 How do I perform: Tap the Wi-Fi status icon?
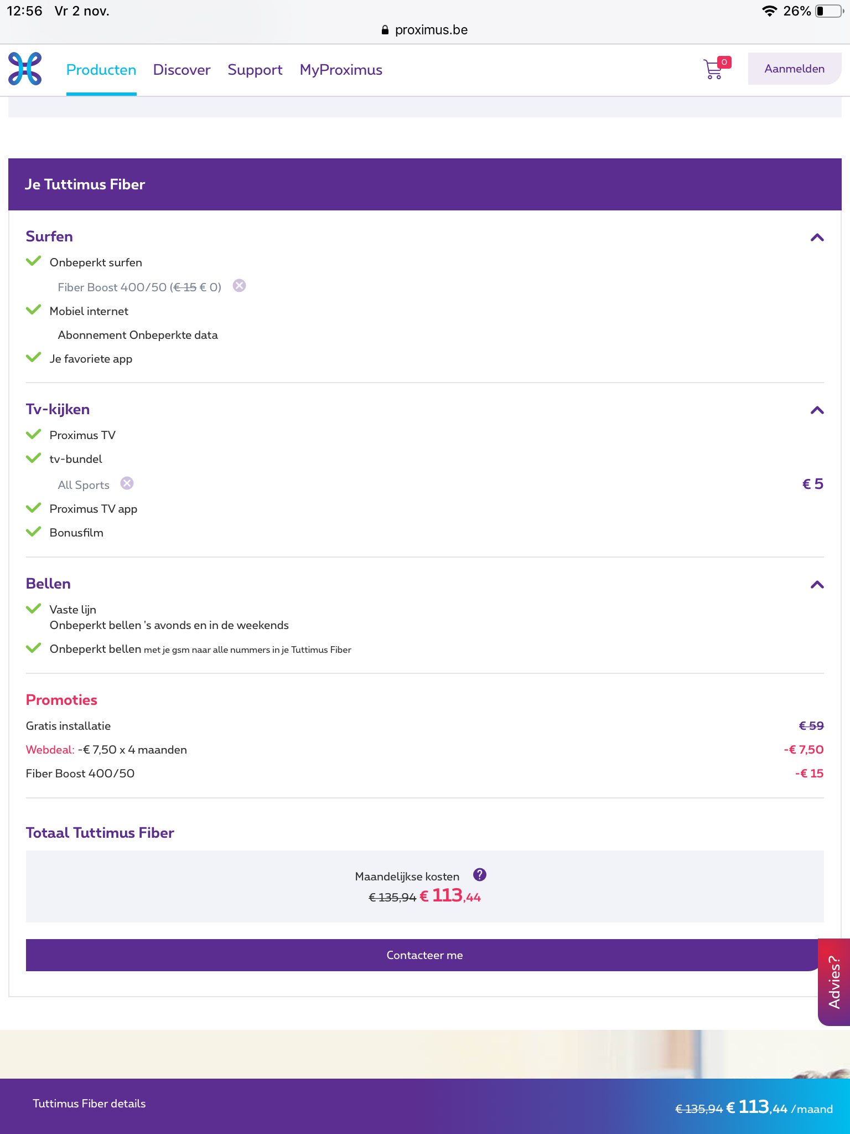[769, 11]
